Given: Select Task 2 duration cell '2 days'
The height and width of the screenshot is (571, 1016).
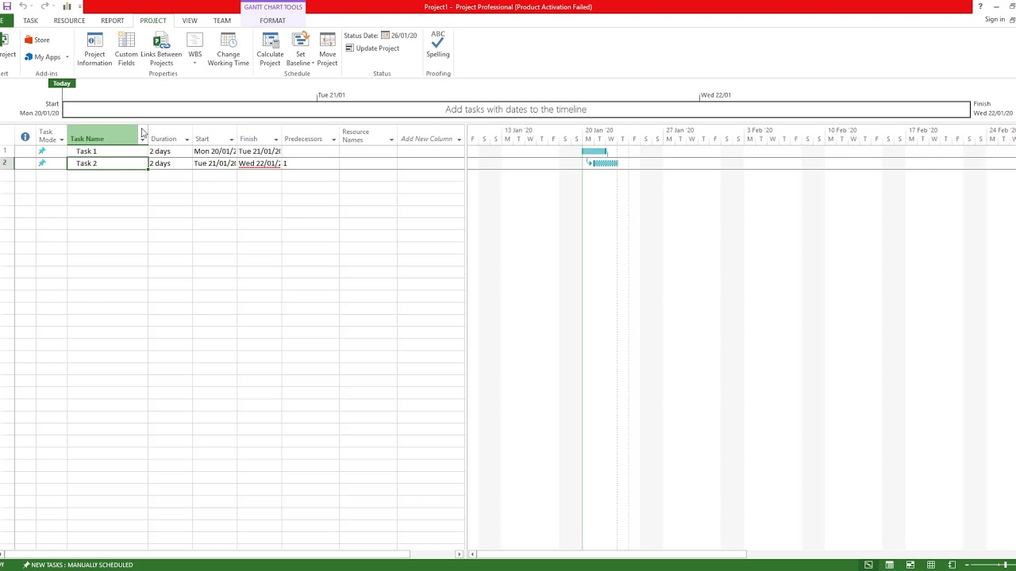Looking at the screenshot, I should tap(170, 163).
